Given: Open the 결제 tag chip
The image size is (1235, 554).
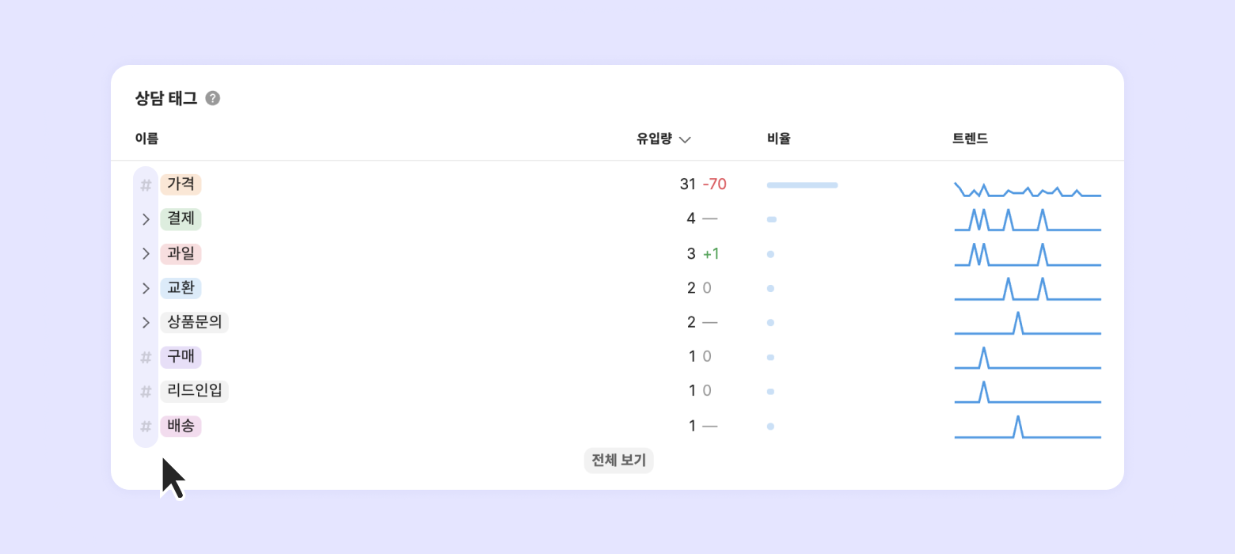Looking at the screenshot, I should 180,219.
